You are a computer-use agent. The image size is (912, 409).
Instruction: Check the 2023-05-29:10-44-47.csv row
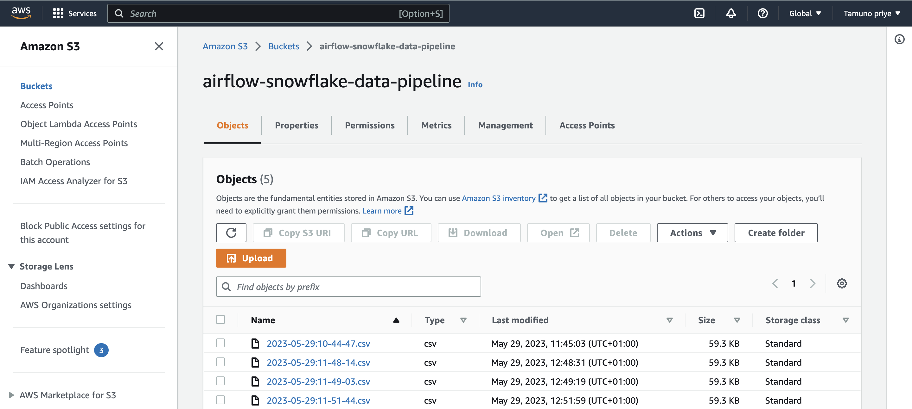(220, 343)
